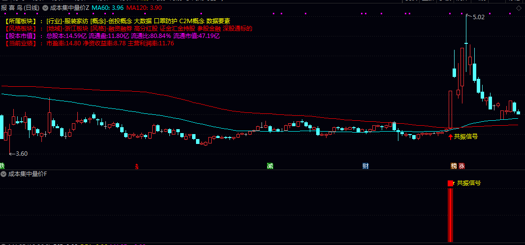Click the [地域]-浙江板块 text
The height and width of the screenshot is (245, 525).
[67, 29]
